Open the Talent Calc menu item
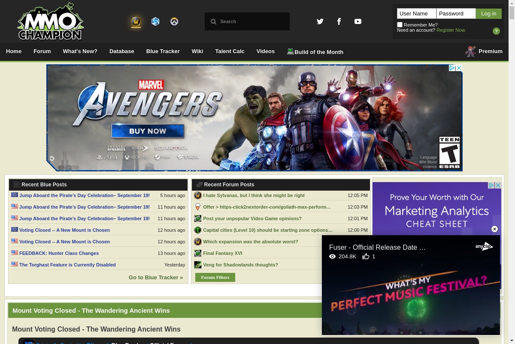515x344 pixels. [230, 51]
